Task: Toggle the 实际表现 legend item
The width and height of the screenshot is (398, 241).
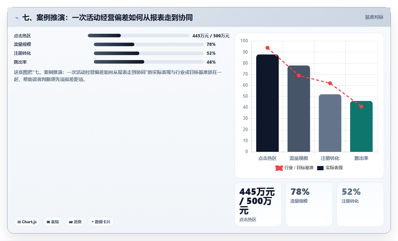Action: (x=330, y=168)
